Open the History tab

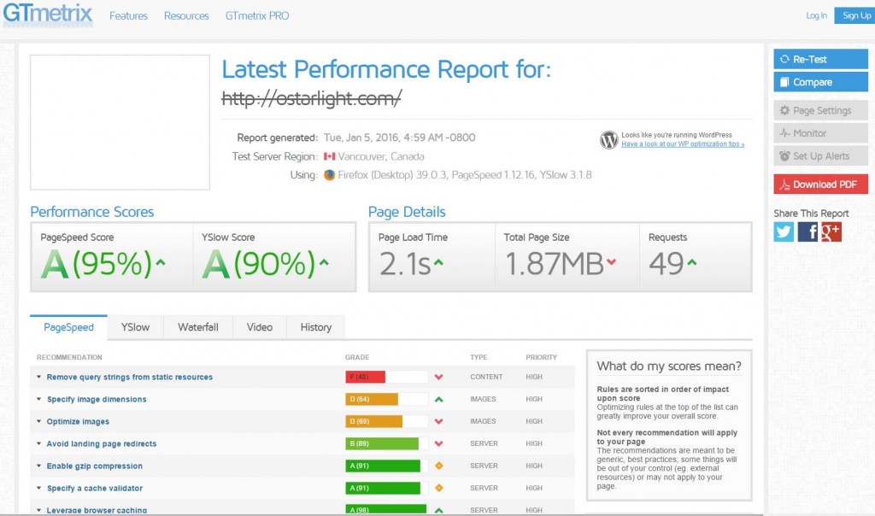click(316, 327)
